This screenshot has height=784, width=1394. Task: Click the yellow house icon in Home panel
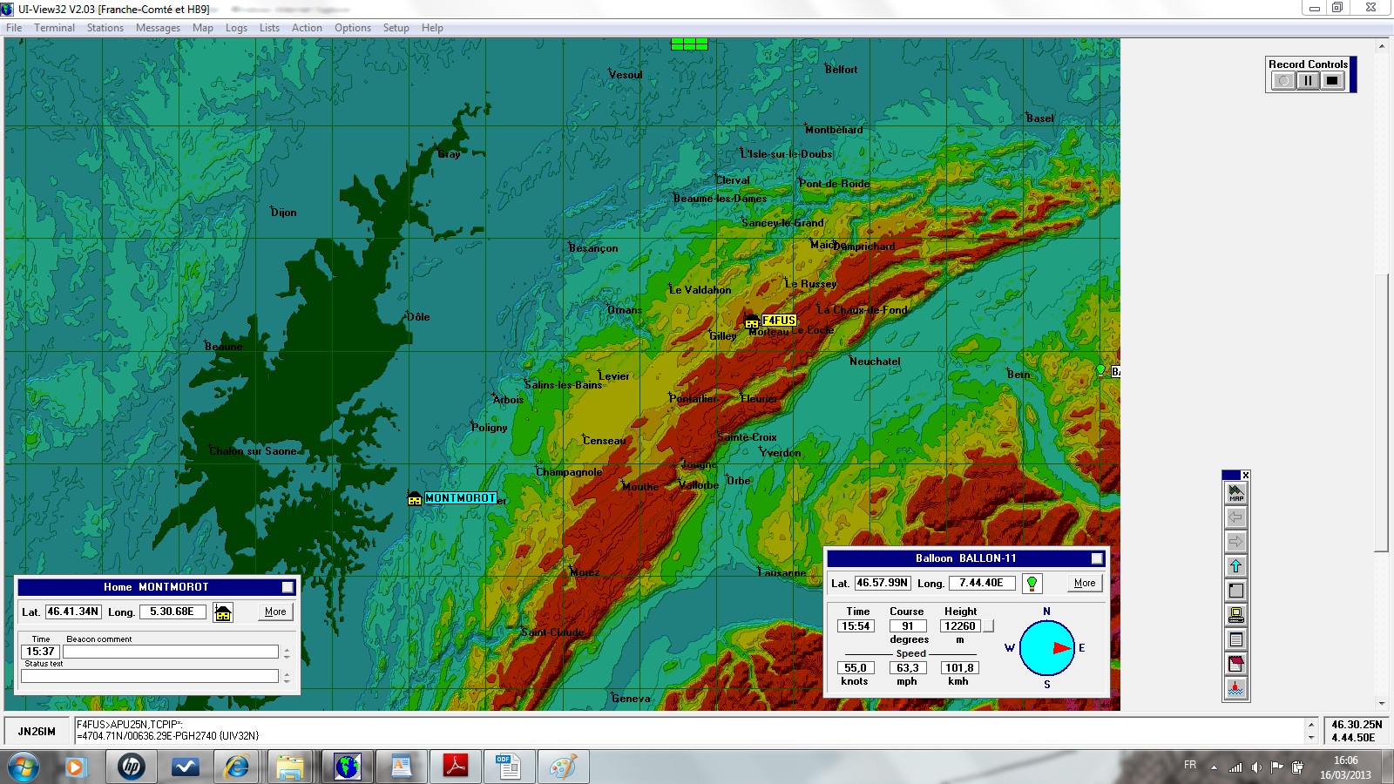[x=223, y=612]
